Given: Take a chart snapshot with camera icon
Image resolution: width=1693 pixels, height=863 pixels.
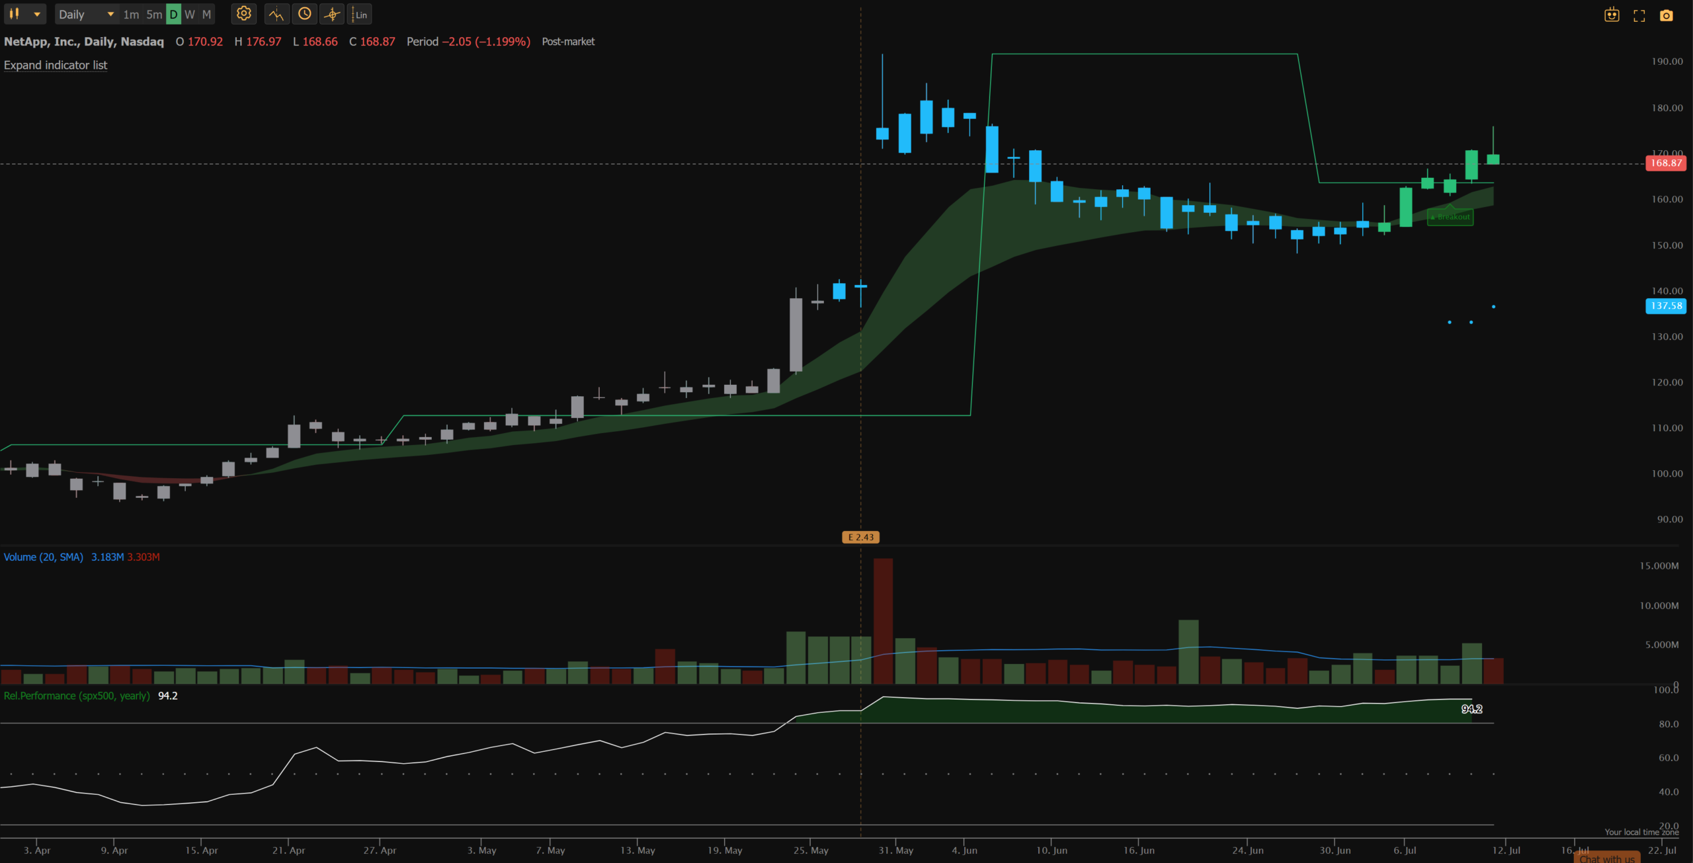Looking at the screenshot, I should tap(1666, 15).
